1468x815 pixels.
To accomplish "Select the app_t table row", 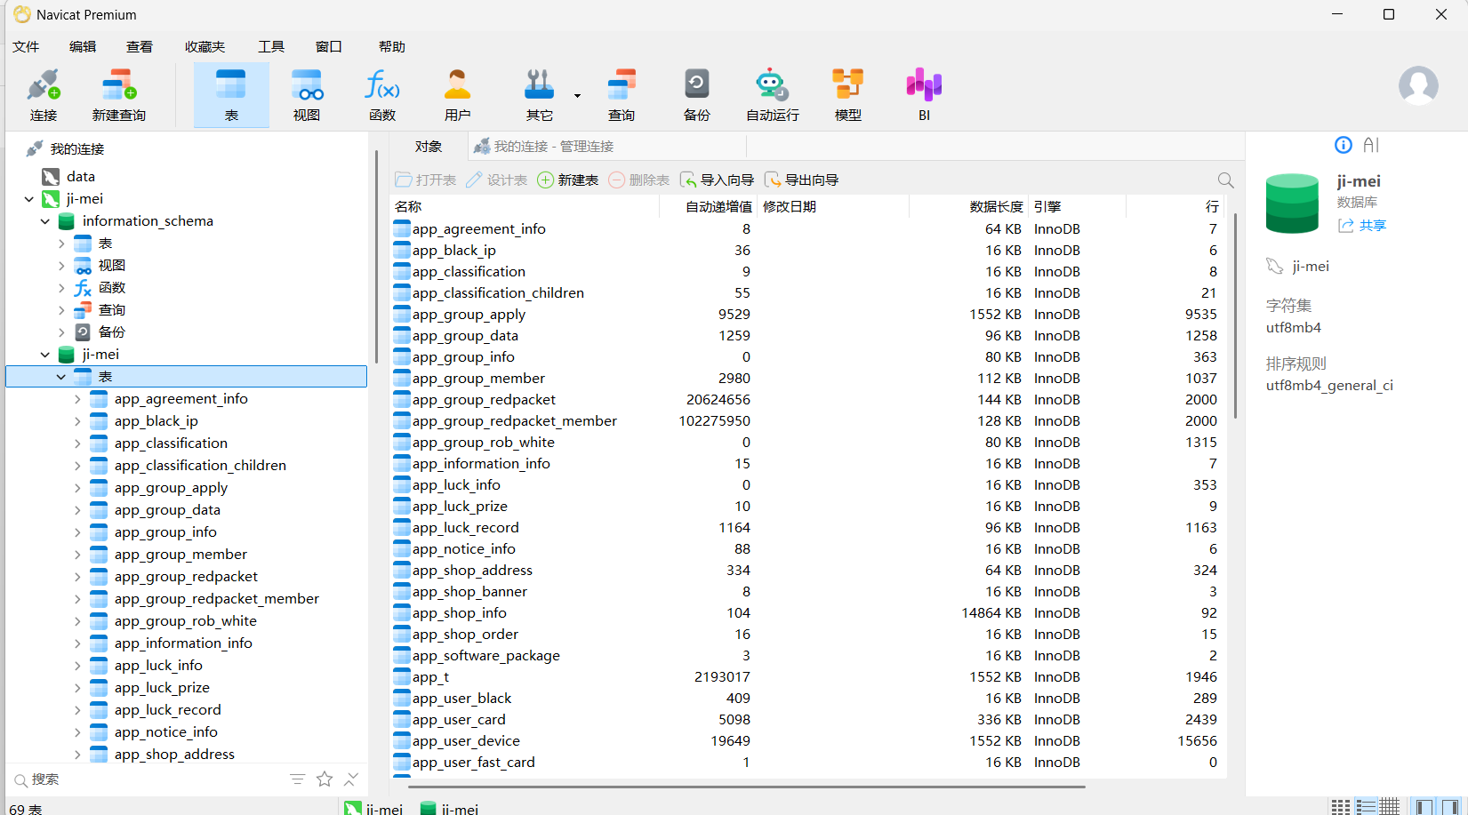I will click(807, 677).
